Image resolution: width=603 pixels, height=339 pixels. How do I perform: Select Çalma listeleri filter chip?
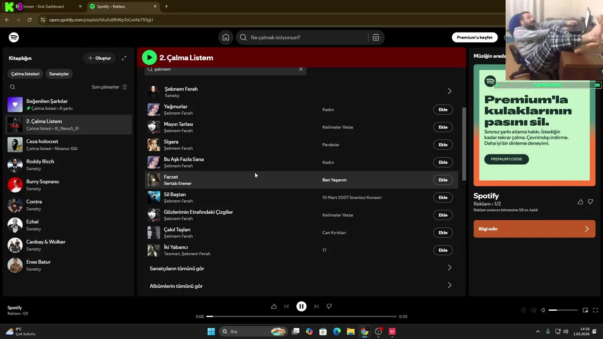tap(25, 74)
